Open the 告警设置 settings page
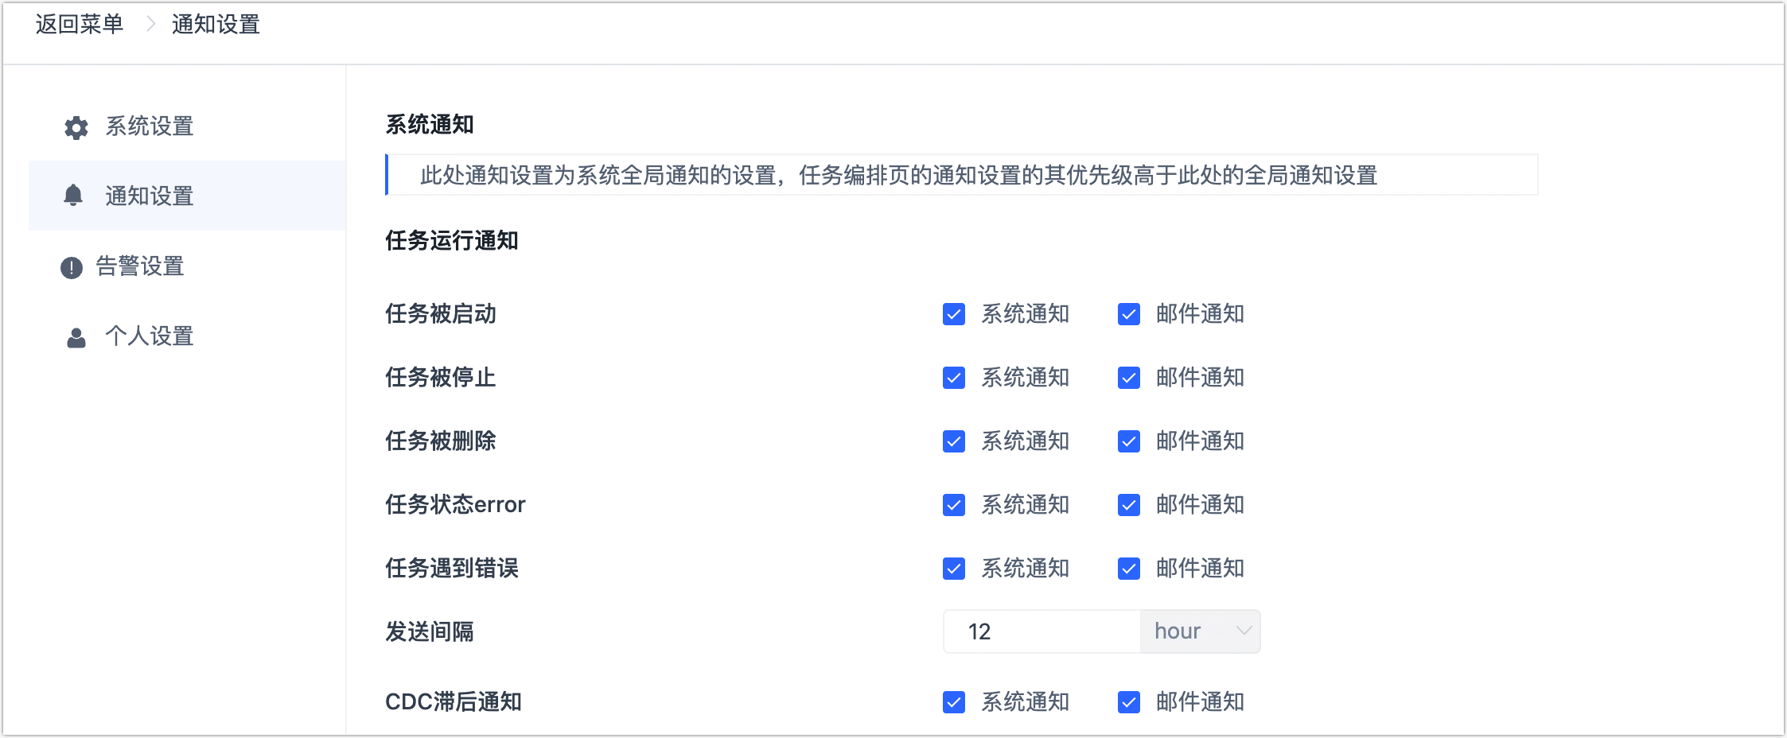This screenshot has height=738, width=1787. [139, 266]
